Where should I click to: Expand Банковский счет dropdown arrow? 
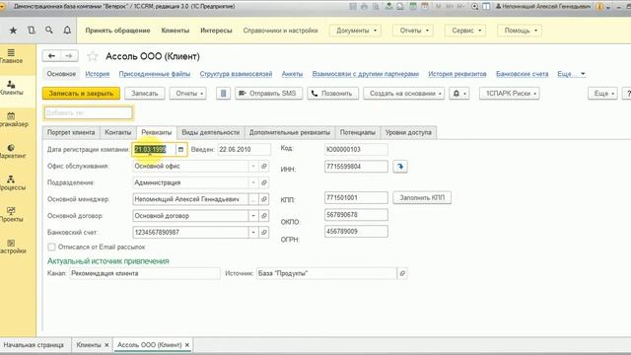pyautogui.click(x=253, y=233)
